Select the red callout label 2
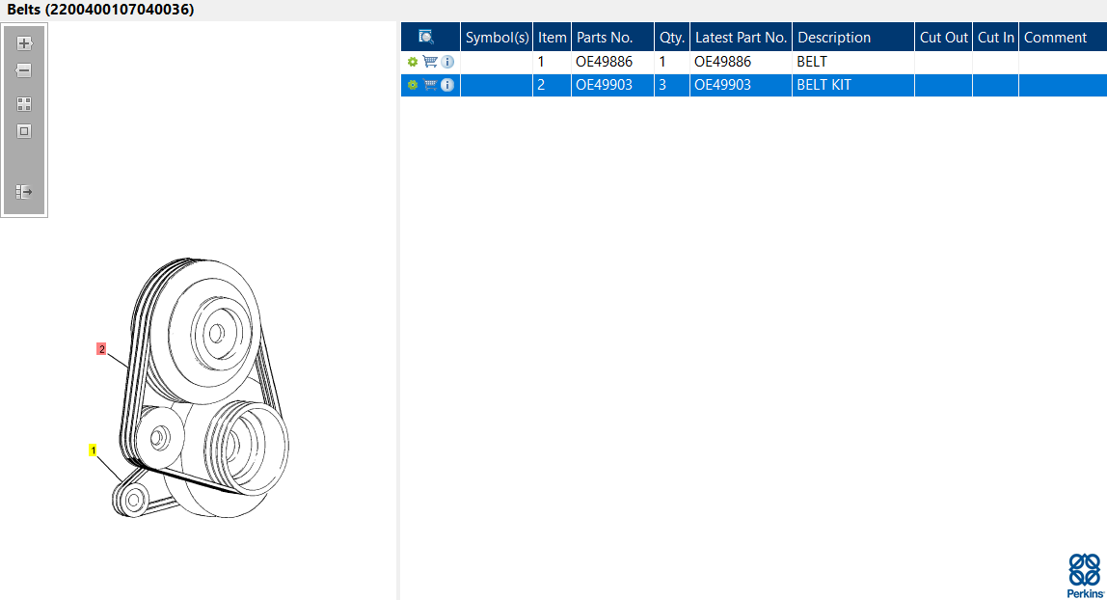 101,348
